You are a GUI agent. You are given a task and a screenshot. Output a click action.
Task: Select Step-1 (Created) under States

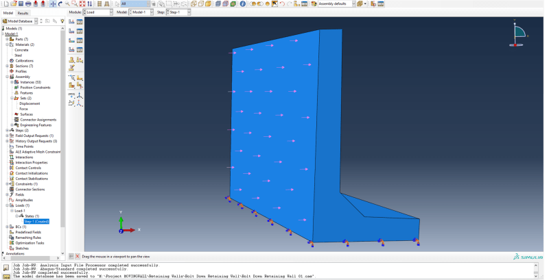click(x=36, y=222)
